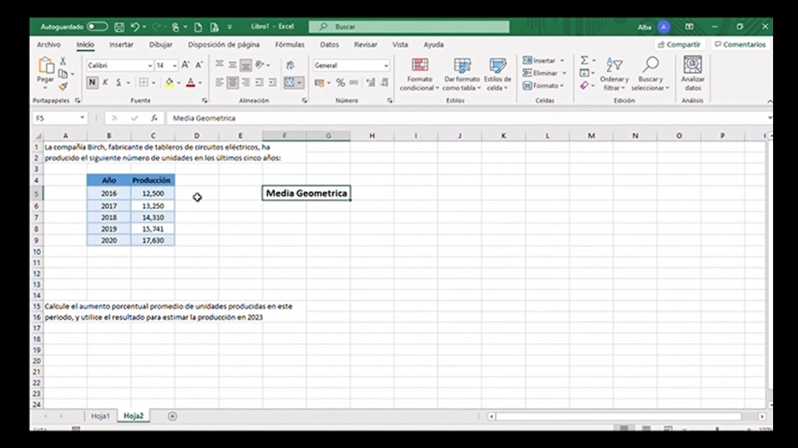Open the undo history dropdown arrow
Screen dimensions: 798x448
(x=144, y=27)
